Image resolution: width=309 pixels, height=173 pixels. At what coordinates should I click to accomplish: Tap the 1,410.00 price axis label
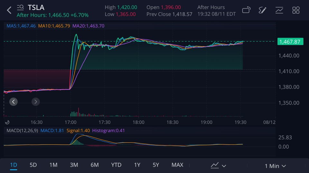click(x=289, y=71)
